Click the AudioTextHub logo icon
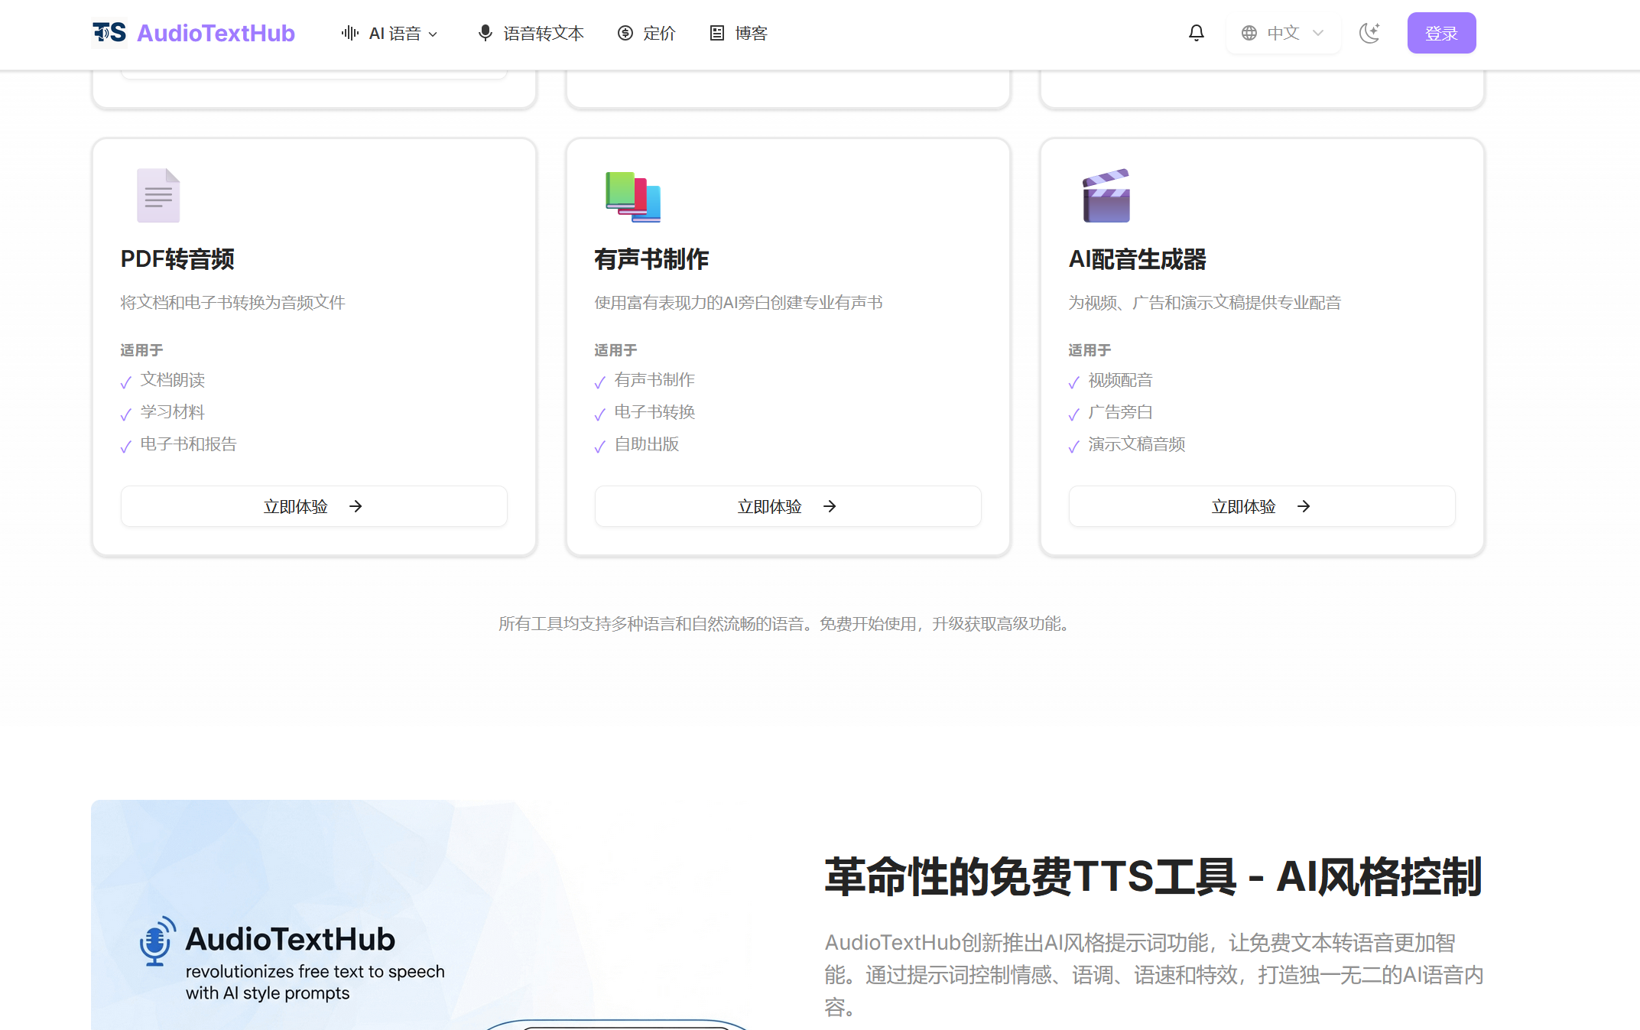The height and width of the screenshot is (1030, 1640). [109, 32]
